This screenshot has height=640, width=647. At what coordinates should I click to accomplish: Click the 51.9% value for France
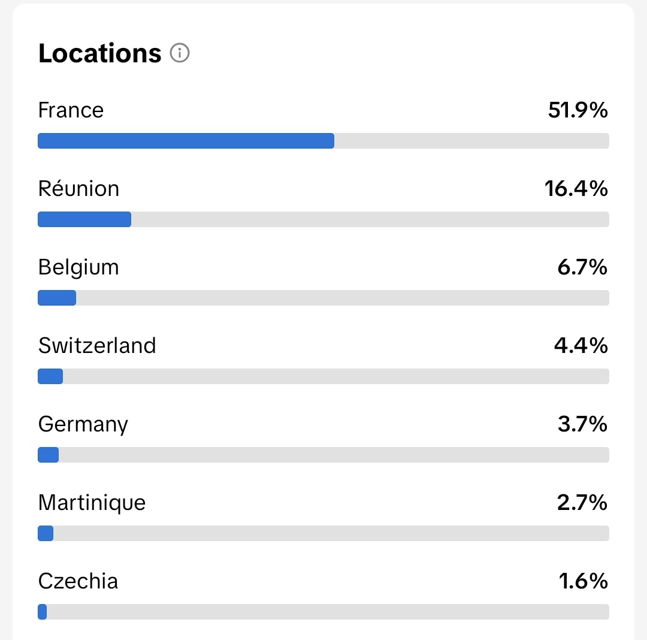pos(578,110)
